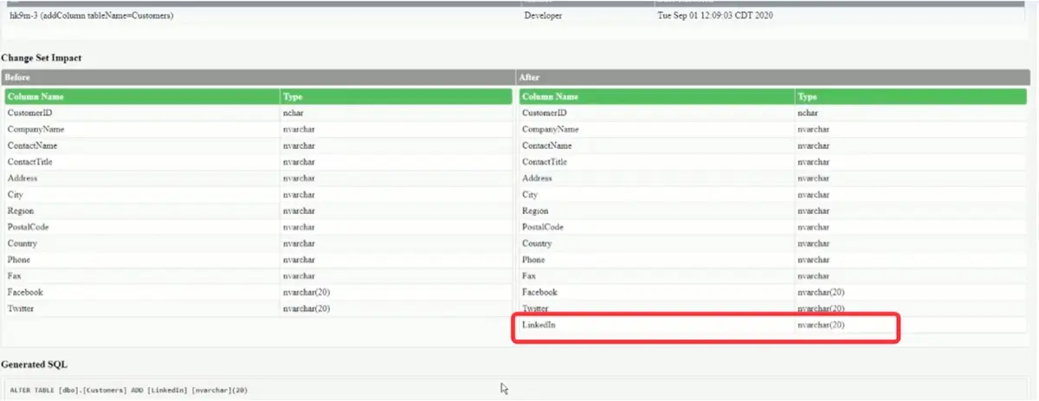Click the Facebook cell in After table

539,293
